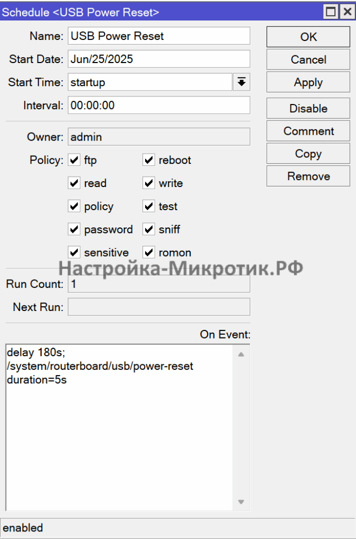This screenshot has width=356, height=539.
Task: Click the enabled status text
Action: coord(23,528)
